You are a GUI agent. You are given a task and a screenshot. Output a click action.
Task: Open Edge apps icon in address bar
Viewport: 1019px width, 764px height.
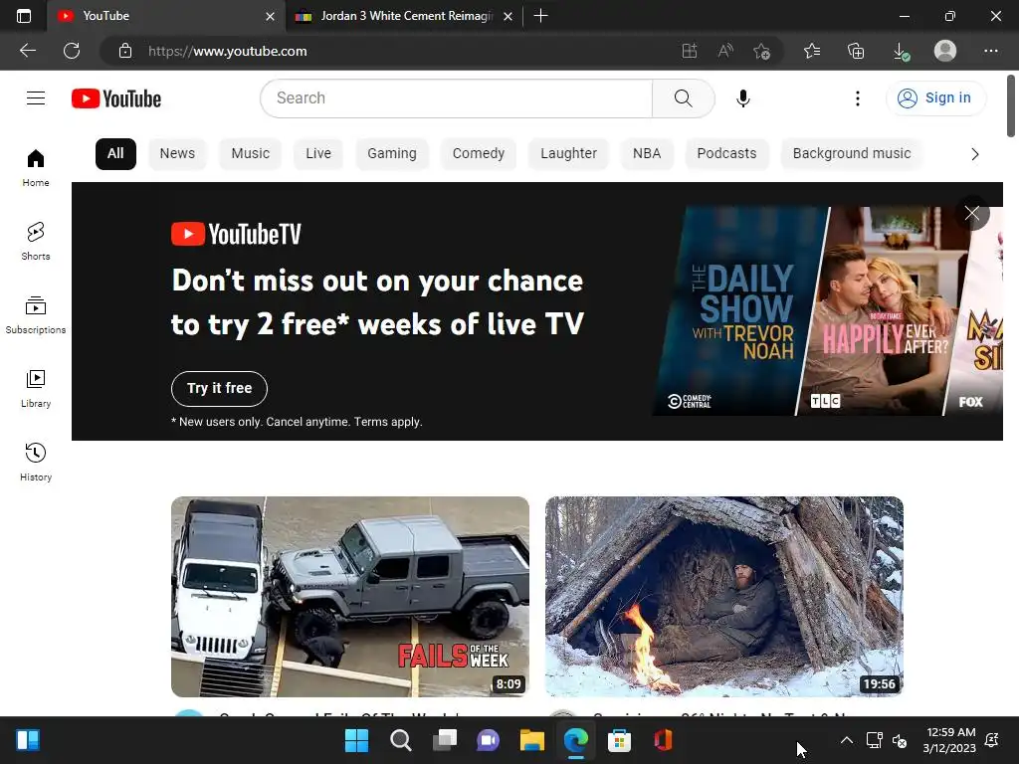(689, 51)
